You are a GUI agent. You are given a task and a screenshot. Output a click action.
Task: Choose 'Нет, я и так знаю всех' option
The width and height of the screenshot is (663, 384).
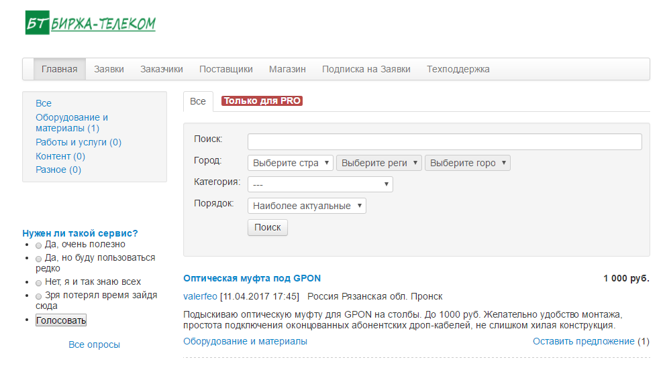(x=39, y=283)
